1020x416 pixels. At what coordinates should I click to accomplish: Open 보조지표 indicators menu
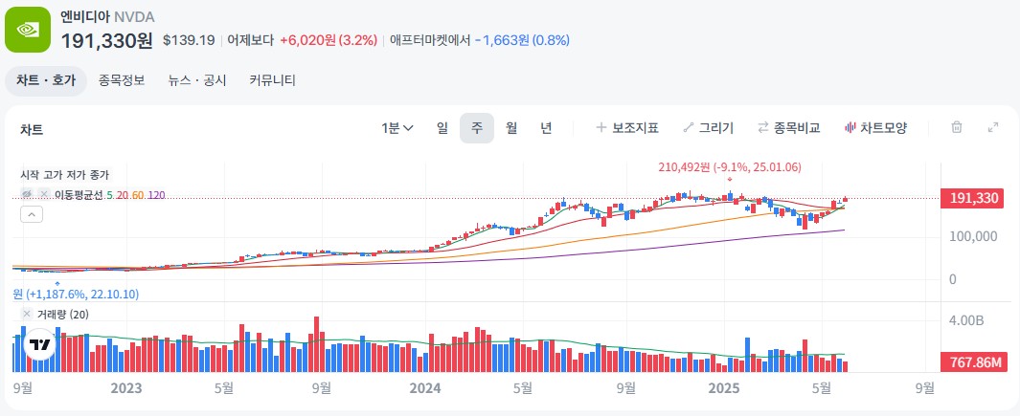[627, 128]
